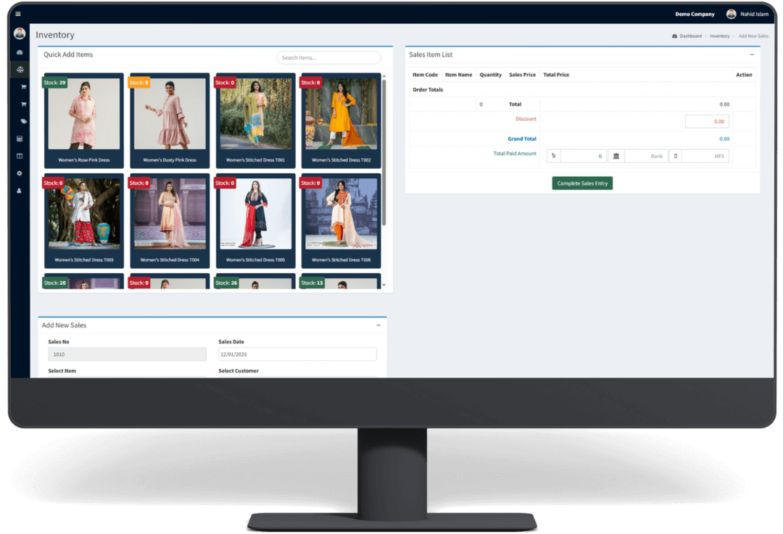Click the calculator sidebar icon
The image size is (783, 534).
click(20, 138)
